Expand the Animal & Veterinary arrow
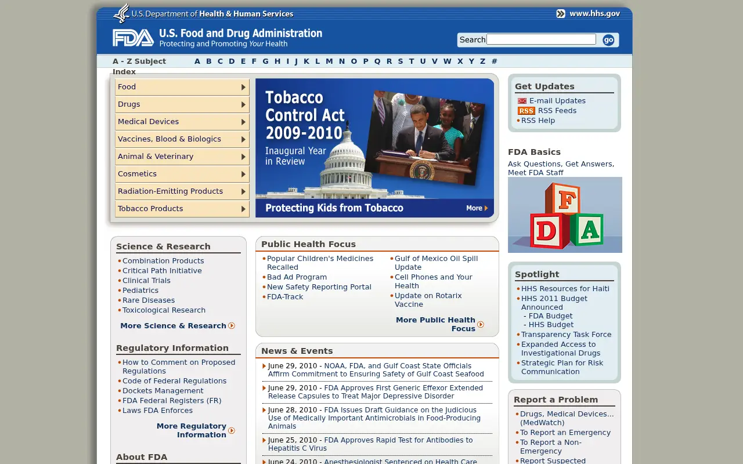 pyautogui.click(x=243, y=157)
